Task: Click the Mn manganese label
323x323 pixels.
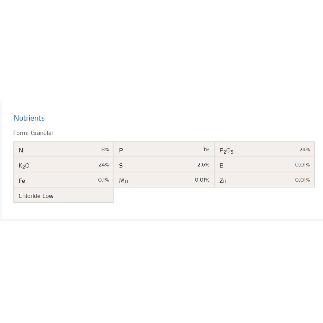Action: coord(124,181)
